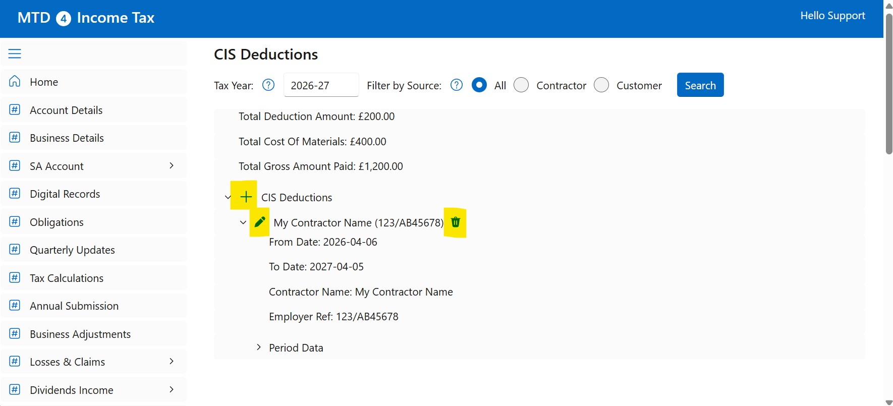This screenshot has height=406, width=893.
Task: Click the Account Details hash icon
Action: pos(15,109)
